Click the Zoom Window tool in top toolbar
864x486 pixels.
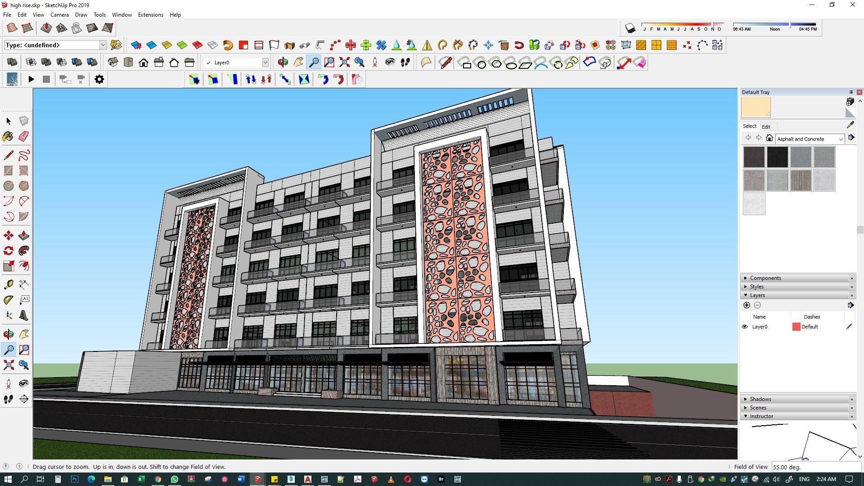coord(329,62)
